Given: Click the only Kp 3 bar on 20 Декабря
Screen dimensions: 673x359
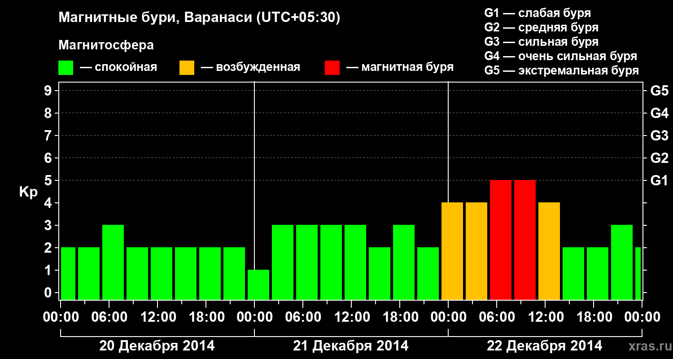Looking at the screenshot, I should point(113,262).
